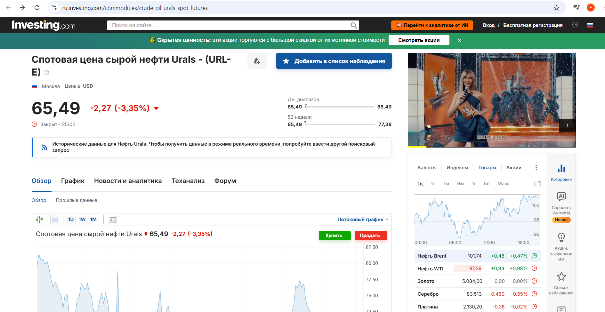This screenshot has height=312, width=605.
Task: Click the info icon beside title
Action: pos(46,73)
